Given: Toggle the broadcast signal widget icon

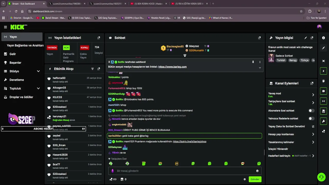Looking at the screenshot, I should point(323,101).
